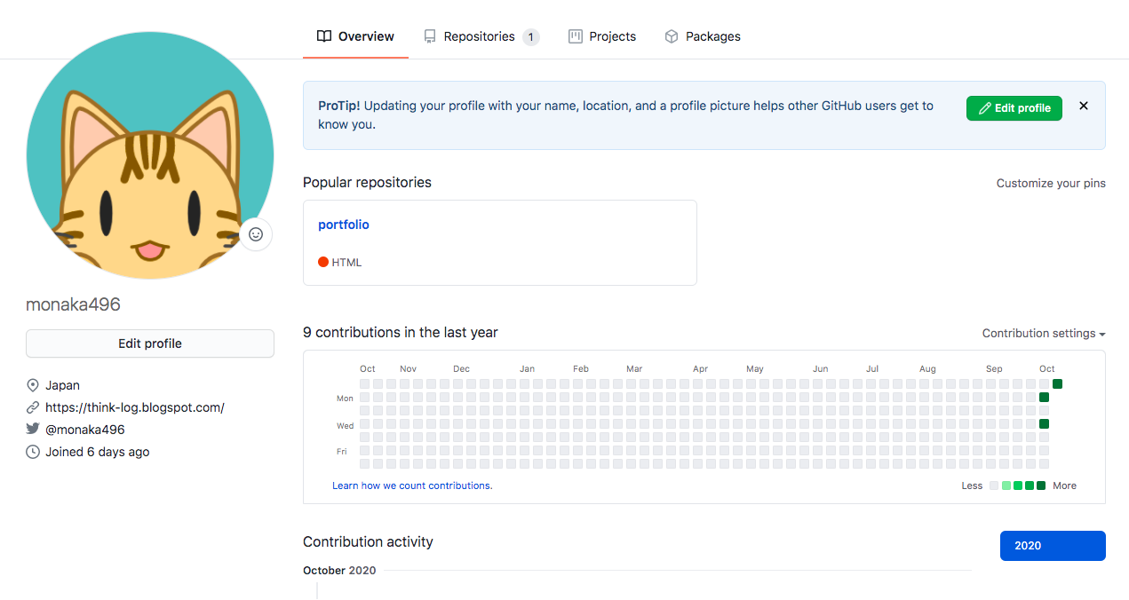The height and width of the screenshot is (600, 1129).
Task: Click the HTML language color dot
Action: point(323,262)
